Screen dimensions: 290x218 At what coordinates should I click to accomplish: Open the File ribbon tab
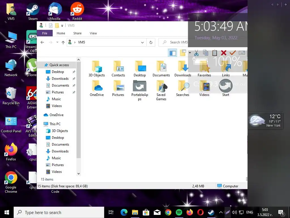pyautogui.click(x=45, y=33)
